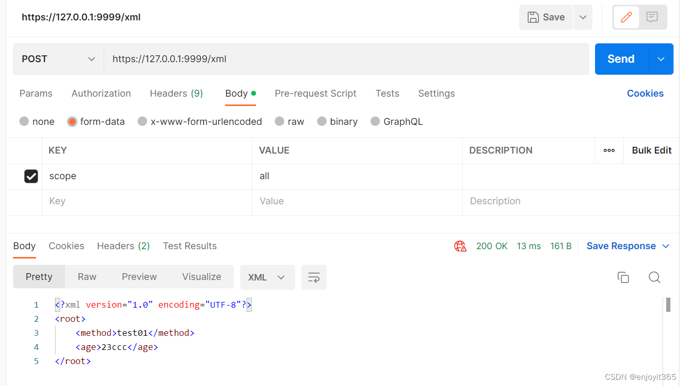Open the Visualize response view
This screenshot has width=684, height=386.
point(201,277)
